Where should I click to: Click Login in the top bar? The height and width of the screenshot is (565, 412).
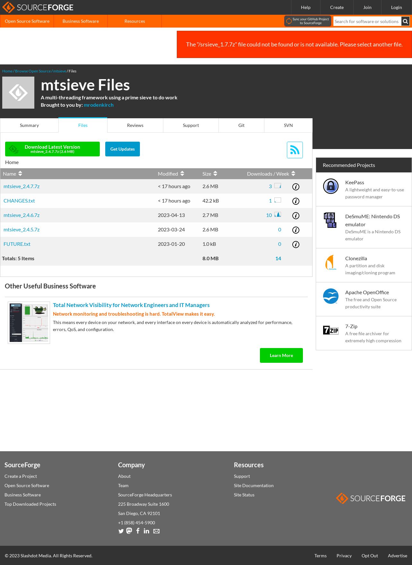[397, 7]
